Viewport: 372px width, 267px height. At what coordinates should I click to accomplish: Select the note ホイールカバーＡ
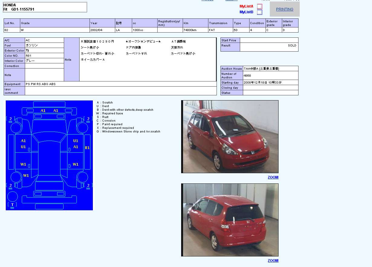(x=93, y=60)
